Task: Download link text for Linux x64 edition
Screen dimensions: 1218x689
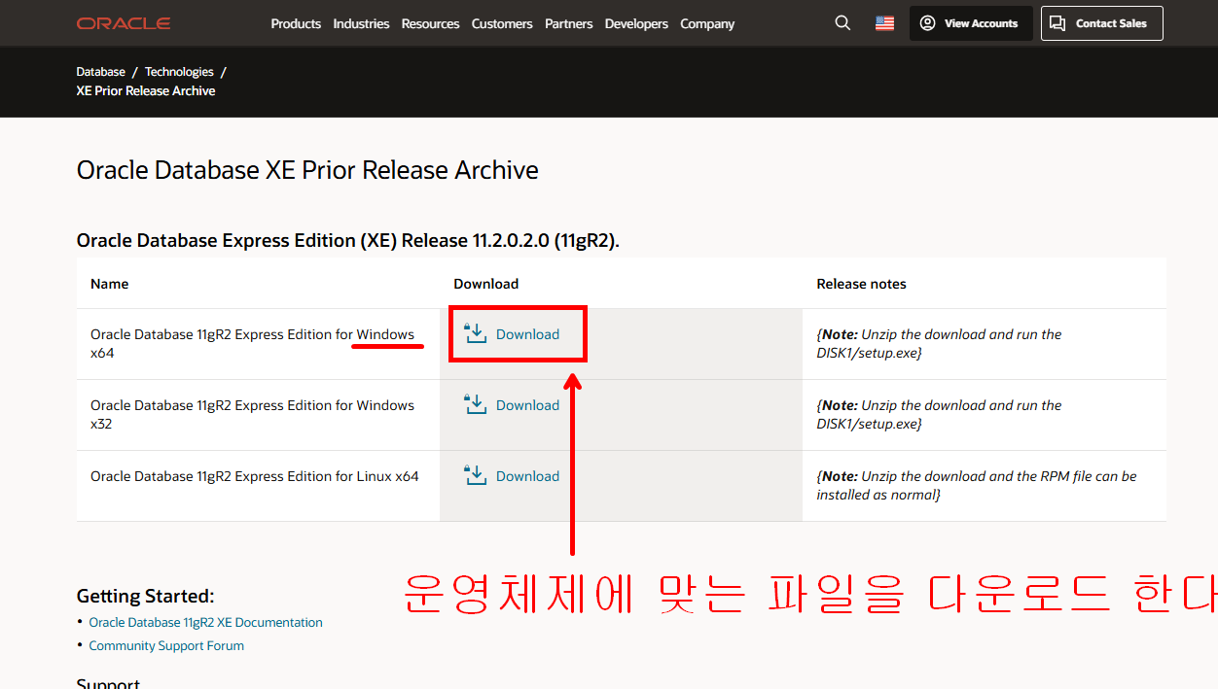Action: [x=527, y=476]
